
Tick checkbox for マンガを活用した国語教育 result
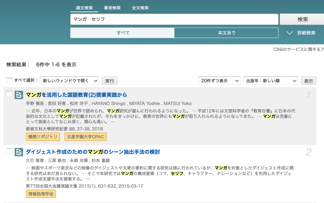click(x=9, y=94)
